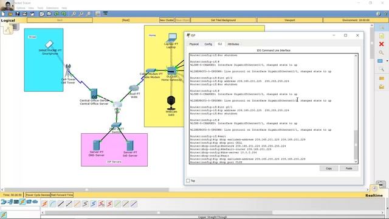This screenshot has width=389, height=219.
Task: Choose the Place Note tool
Action: (382, 36)
